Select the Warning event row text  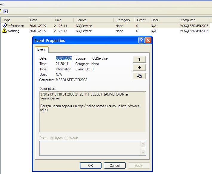tap(13, 31)
